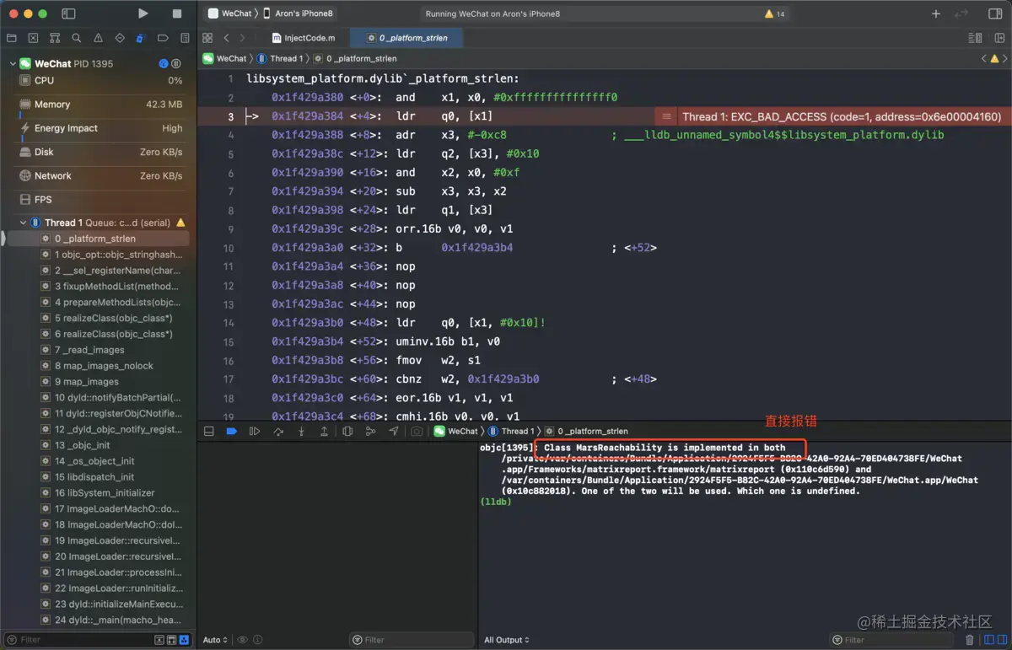This screenshot has height=650, width=1012.
Task: Toggle the inspectors panel button
Action: tap(995, 13)
